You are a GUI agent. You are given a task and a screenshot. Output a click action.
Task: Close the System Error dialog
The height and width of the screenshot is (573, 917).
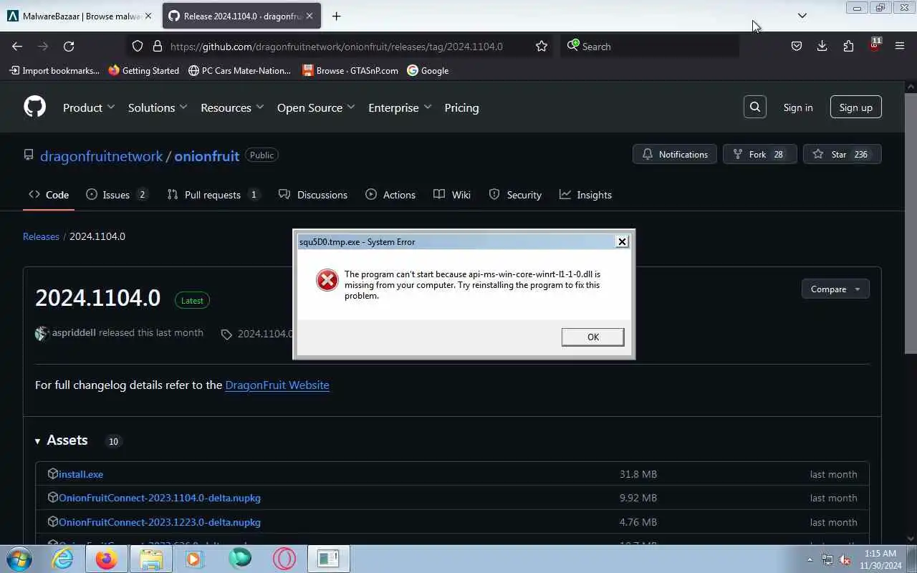pyautogui.click(x=622, y=241)
